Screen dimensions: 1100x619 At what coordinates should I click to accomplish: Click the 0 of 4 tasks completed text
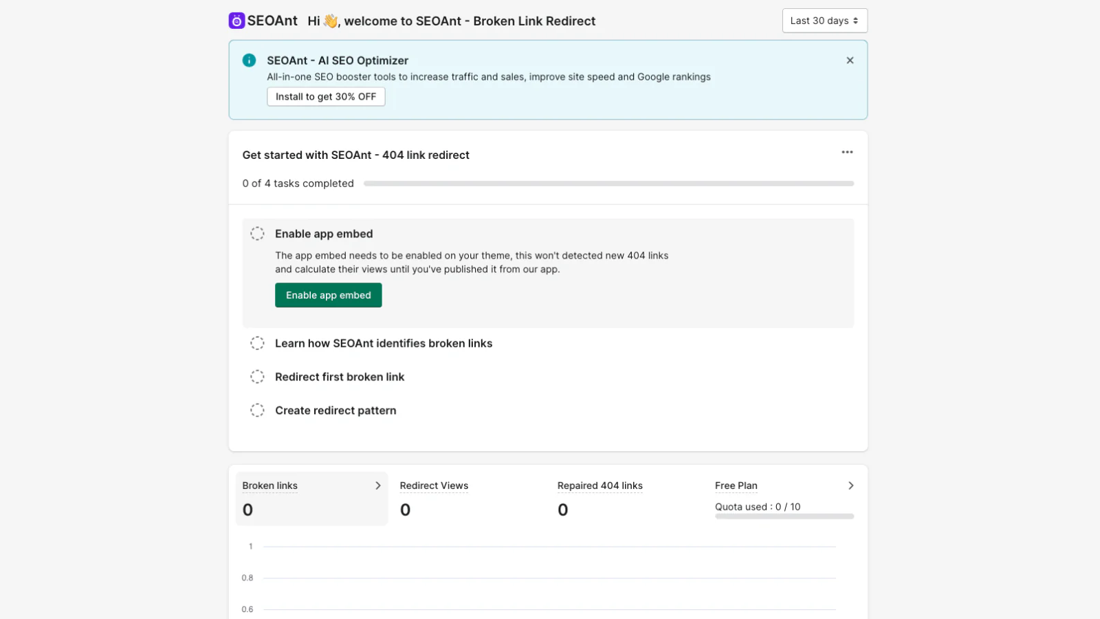tap(298, 184)
